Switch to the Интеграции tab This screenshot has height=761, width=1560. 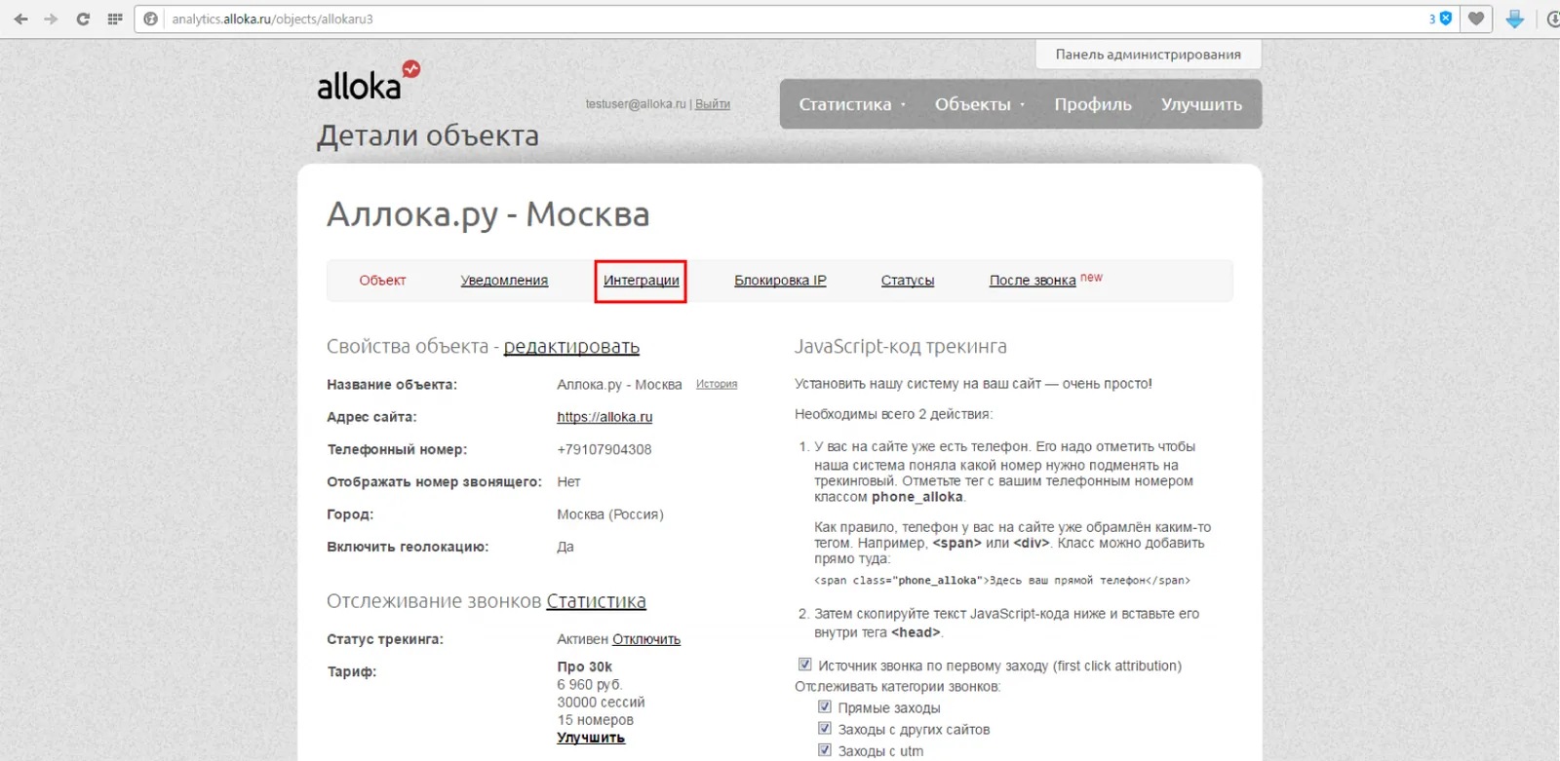(x=641, y=281)
